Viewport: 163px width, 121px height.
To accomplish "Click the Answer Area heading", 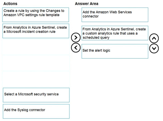I will pos(87,4).
